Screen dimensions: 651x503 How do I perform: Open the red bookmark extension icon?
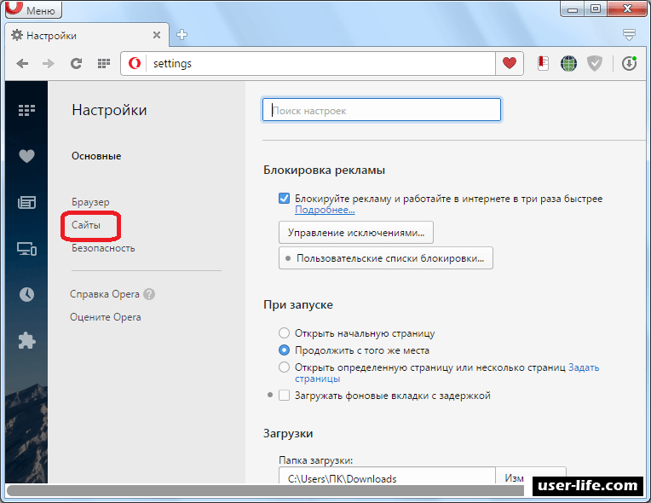(543, 64)
